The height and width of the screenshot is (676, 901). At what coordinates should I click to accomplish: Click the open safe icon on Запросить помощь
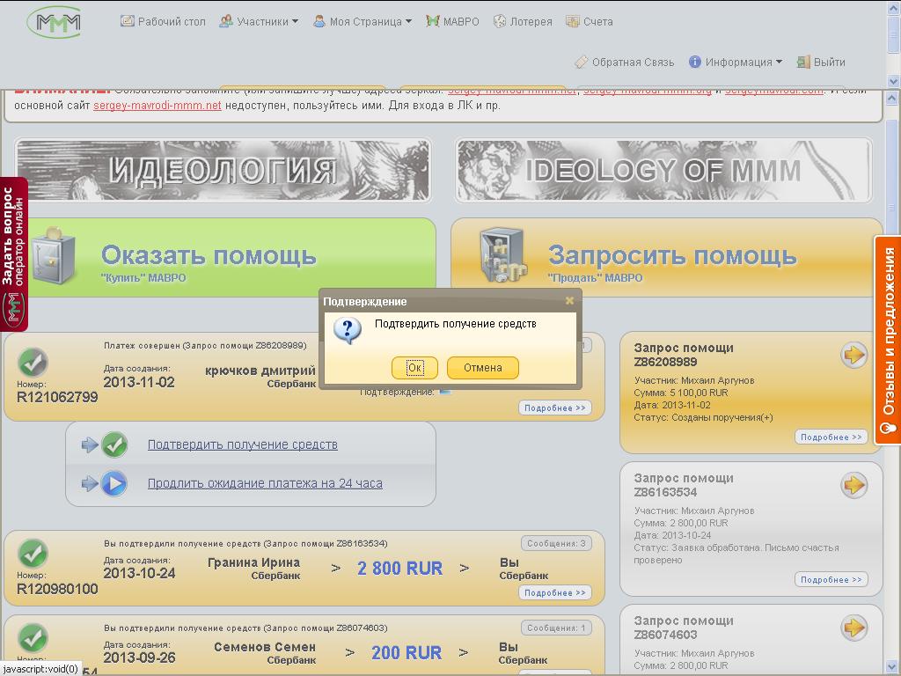coord(504,254)
